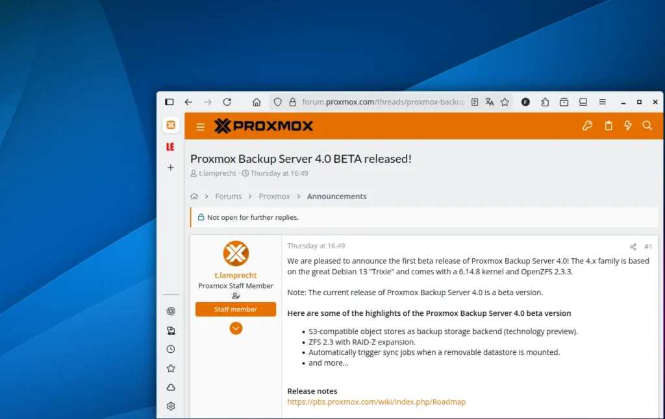665x419 pixels.
Task: Open browsing history via the clock sidebar icon
Action: tap(170, 348)
